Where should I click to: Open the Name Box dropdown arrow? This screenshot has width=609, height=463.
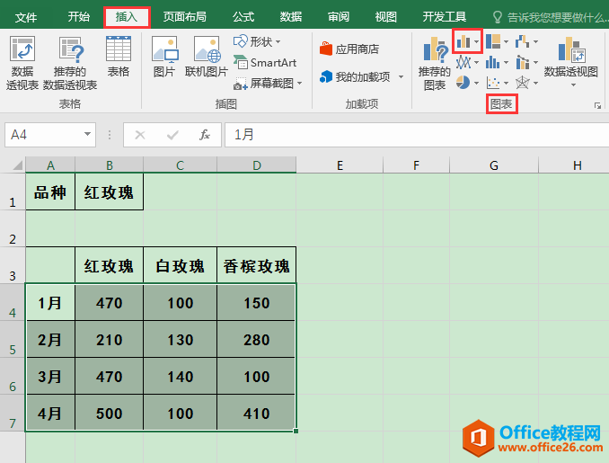[x=88, y=135]
